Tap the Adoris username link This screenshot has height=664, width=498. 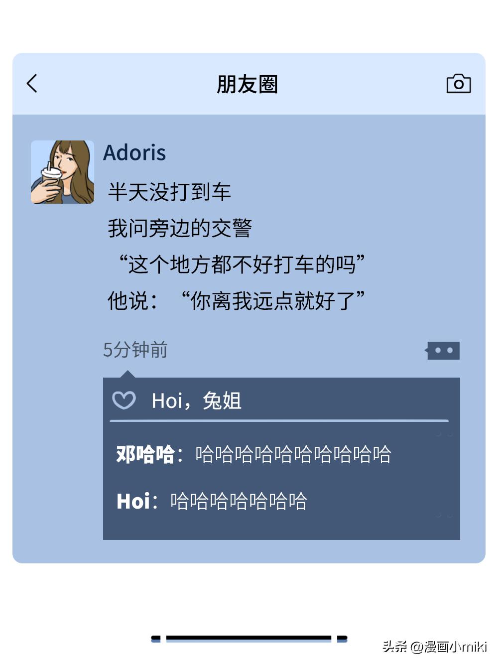[134, 152]
